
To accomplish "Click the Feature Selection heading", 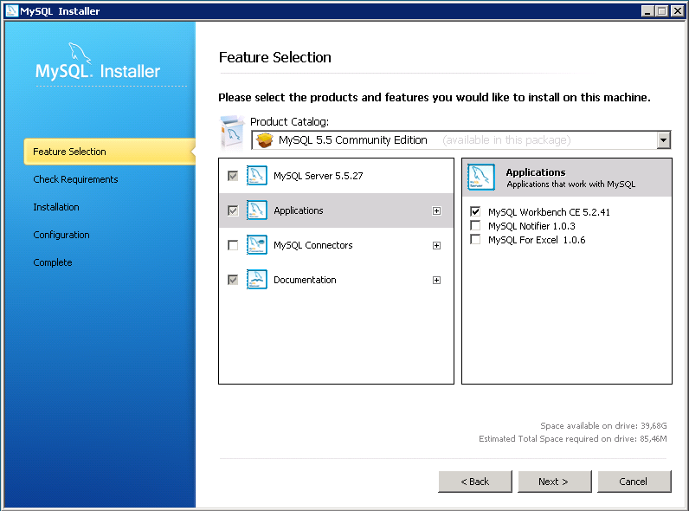I will [275, 58].
